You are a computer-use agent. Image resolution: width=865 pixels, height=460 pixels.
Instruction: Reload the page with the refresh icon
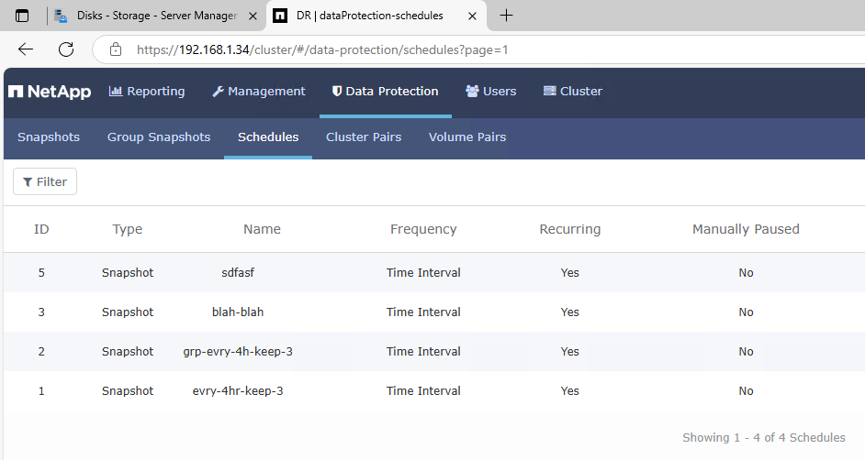(66, 49)
